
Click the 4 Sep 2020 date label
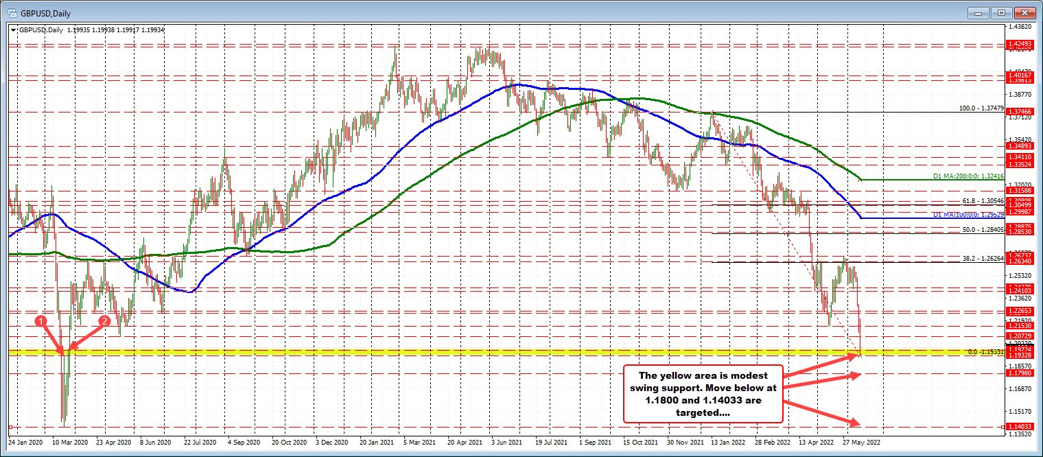[x=244, y=443]
